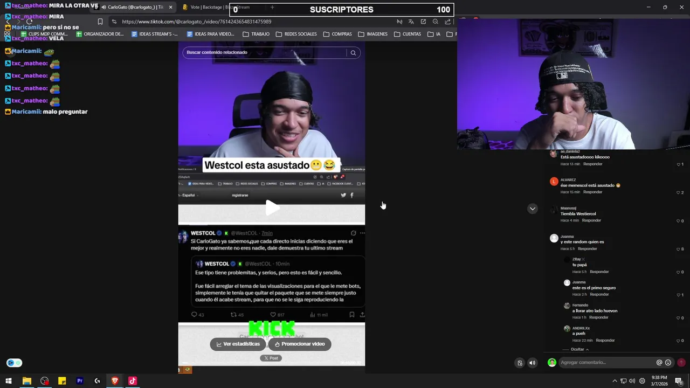Play the TikTok video
This screenshot has height=388, width=690.
pos(272,207)
